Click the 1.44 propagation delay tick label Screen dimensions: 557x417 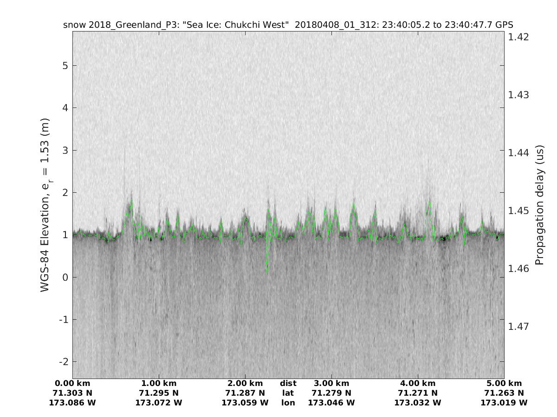(x=519, y=153)
